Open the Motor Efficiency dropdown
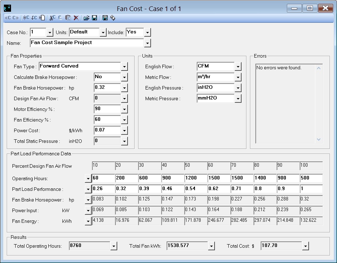The image size is (337, 263). 124,109
